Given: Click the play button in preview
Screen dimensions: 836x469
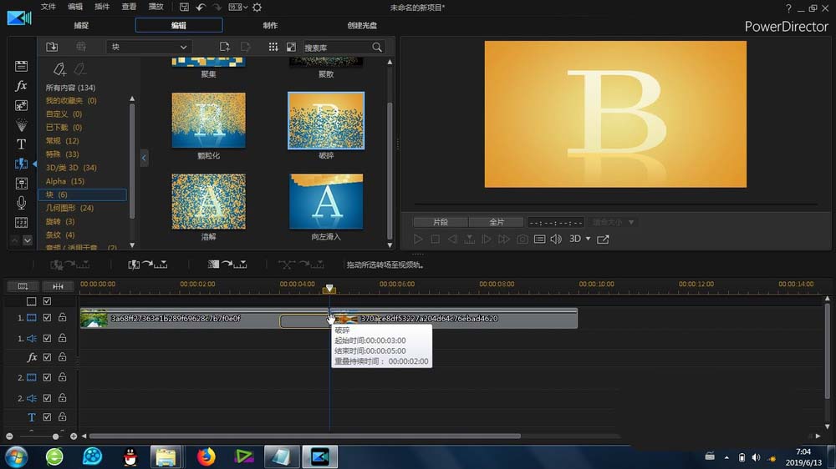Looking at the screenshot, I should pos(418,239).
